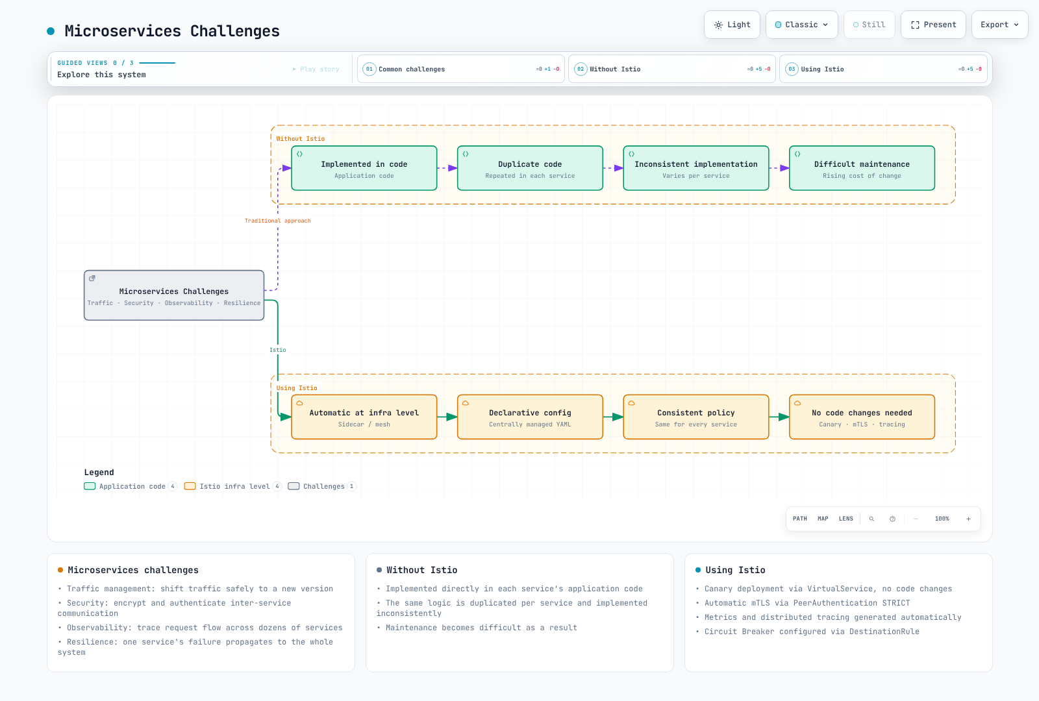
Task: Click the Traditional approach edge label
Action: coord(278,221)
